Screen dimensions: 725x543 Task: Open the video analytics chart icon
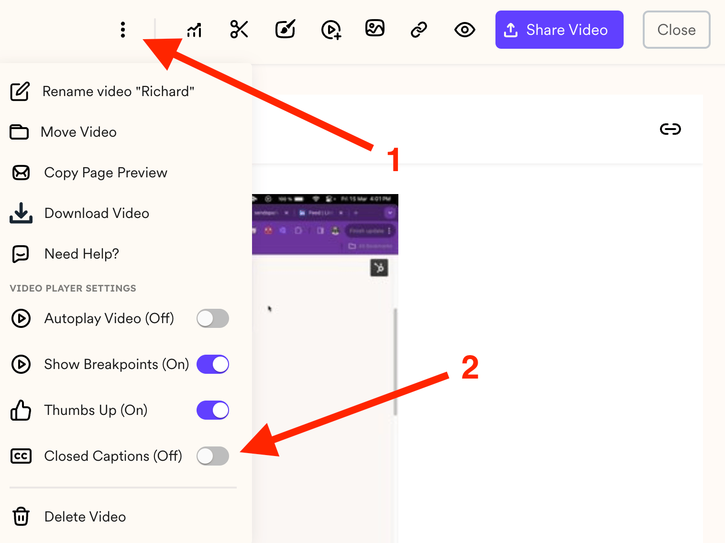194,30
